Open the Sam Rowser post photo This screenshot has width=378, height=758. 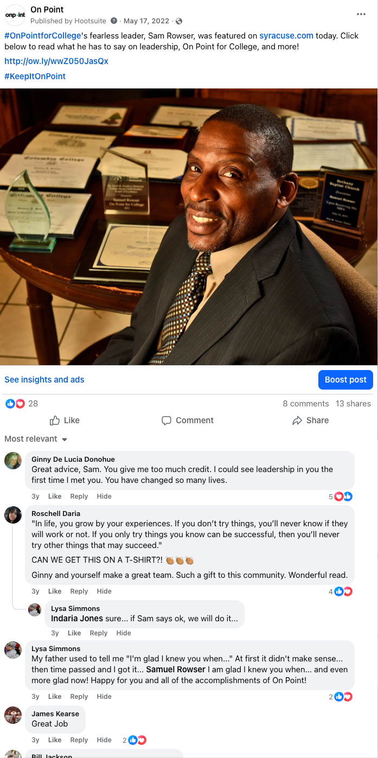tap(189, 227)
